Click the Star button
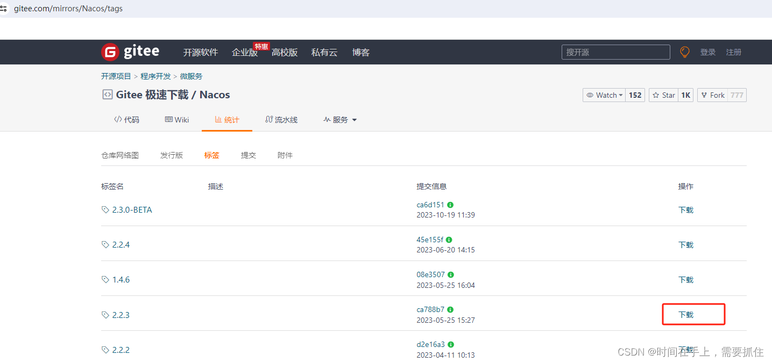 [x=663, y=95]
